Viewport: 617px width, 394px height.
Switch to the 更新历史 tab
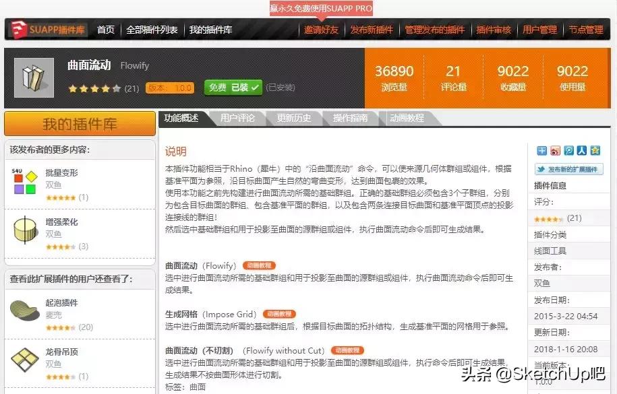pyautogui.click(x=293, y=118)
